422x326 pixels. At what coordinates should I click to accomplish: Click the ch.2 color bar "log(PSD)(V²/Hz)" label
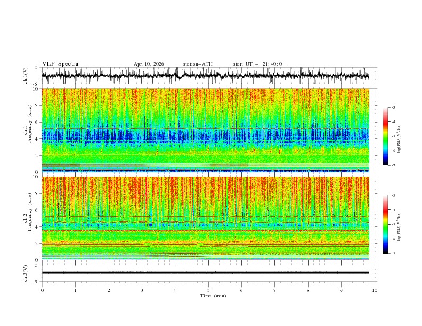pyautogui.click(x=399, y=227)
